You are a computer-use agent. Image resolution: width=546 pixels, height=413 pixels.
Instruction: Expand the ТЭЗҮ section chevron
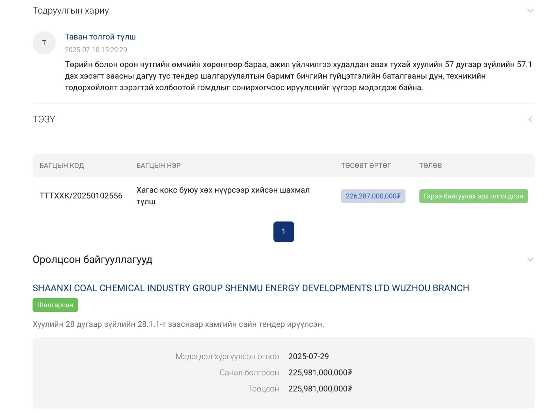[530, 120]
